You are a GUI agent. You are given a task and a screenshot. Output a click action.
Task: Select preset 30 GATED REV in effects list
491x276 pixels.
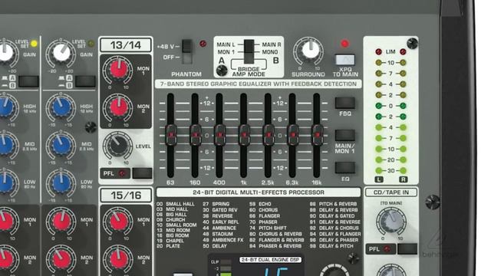(x=220, y=210)
